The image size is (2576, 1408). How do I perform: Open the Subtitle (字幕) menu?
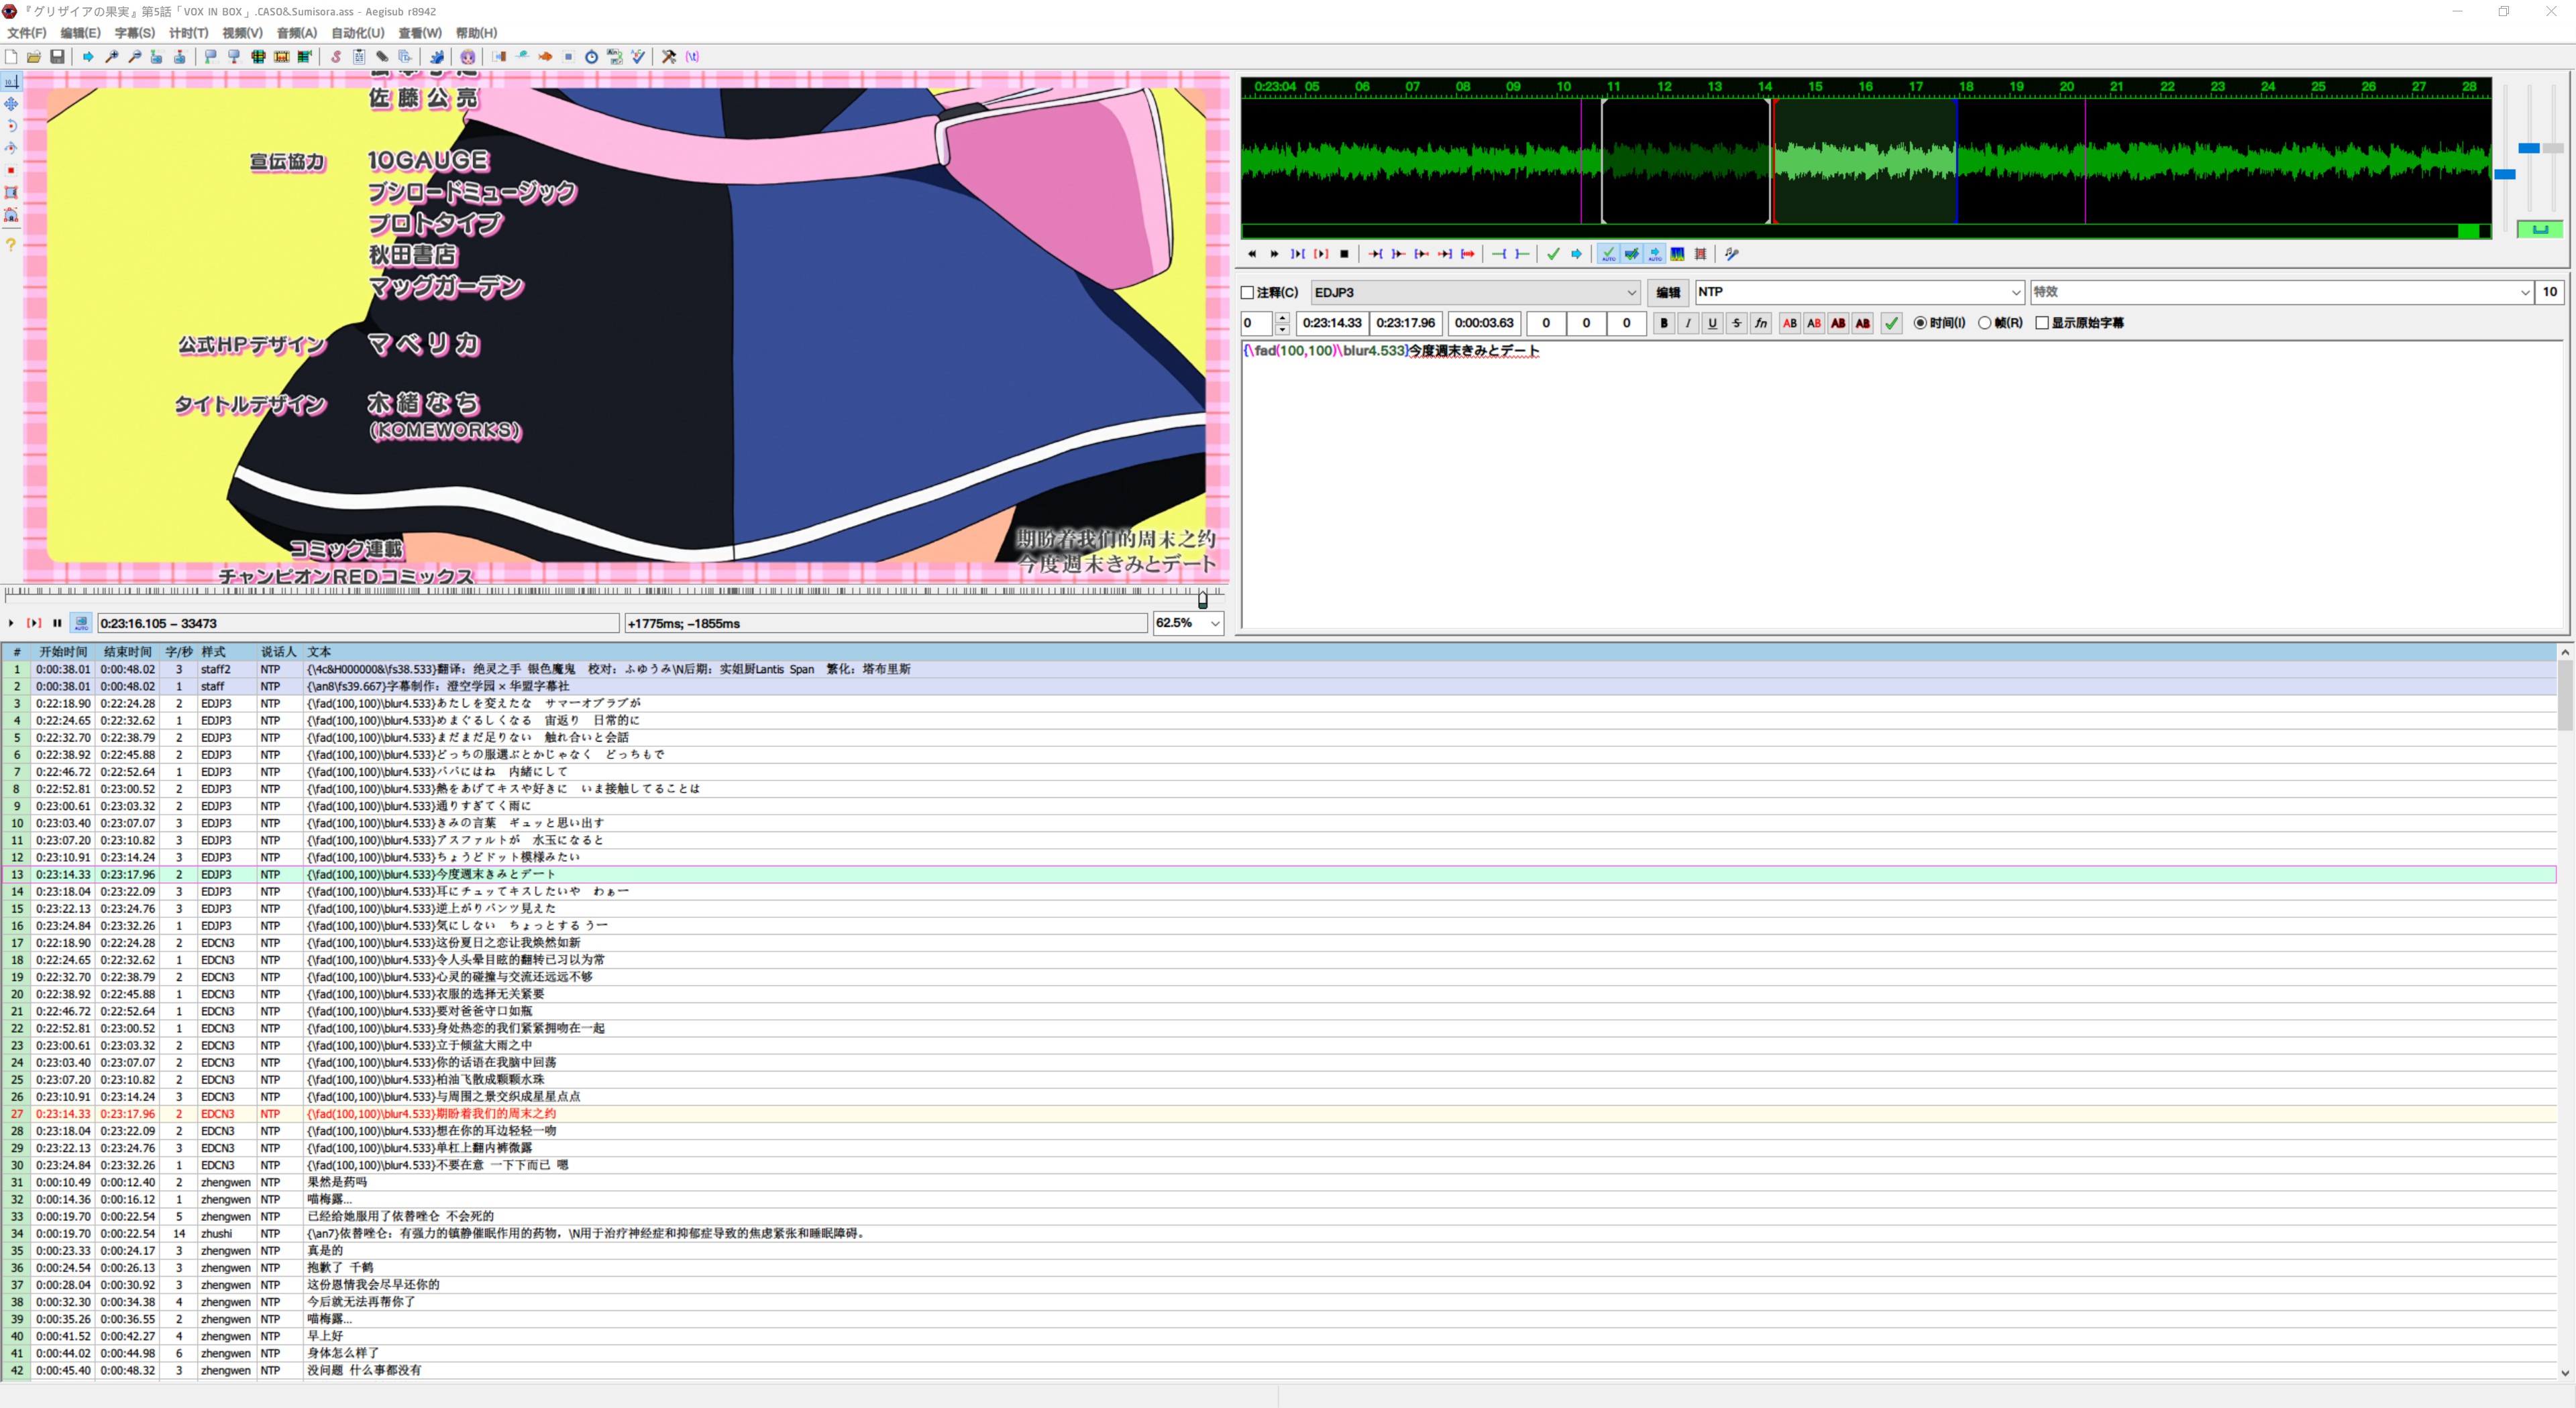135,33
